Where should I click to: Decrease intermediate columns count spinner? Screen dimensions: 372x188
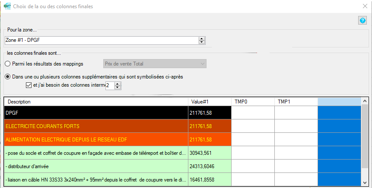[x=118, y=87]
